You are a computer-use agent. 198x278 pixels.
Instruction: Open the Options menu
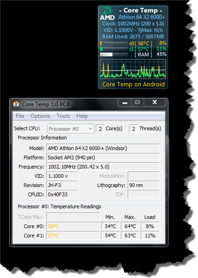40,116
